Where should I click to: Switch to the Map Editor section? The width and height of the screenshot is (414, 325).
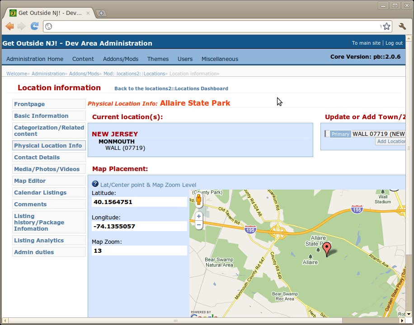[30, 181]
